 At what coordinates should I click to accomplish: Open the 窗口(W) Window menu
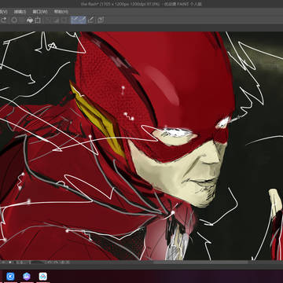click(40, 12)
